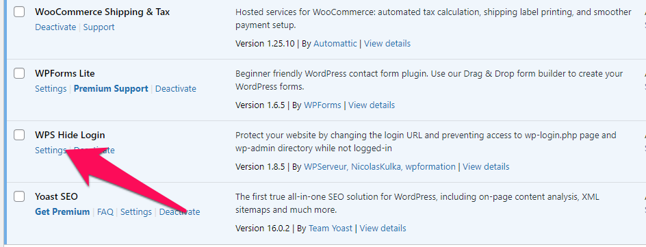Open WPForms Lite Settings
This screenshot has width=646, height=247.
click(x=51, y=88)
